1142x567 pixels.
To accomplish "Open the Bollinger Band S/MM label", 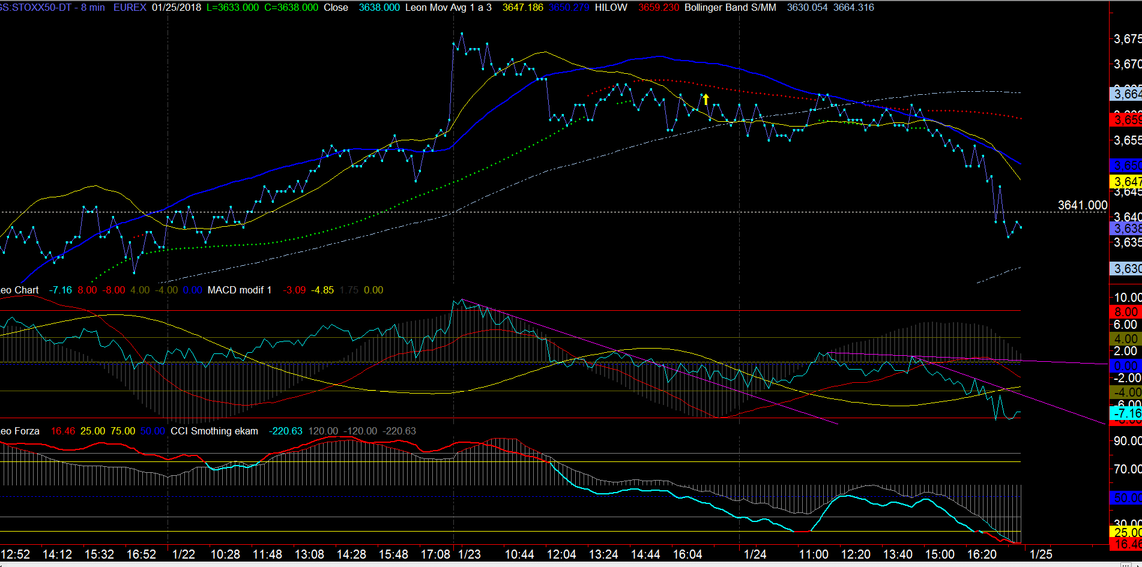I will [730, 8].
